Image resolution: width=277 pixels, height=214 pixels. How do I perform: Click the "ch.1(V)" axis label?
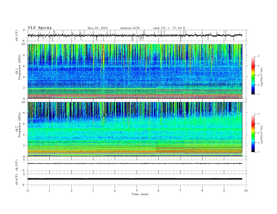16,36
